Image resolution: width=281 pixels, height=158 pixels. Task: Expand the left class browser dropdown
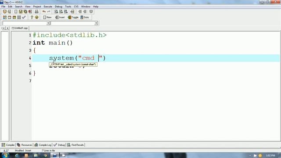(48, 23)
